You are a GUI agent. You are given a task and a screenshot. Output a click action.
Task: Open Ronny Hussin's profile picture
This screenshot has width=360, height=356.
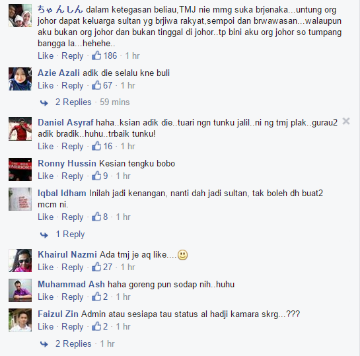click(20, 169)
